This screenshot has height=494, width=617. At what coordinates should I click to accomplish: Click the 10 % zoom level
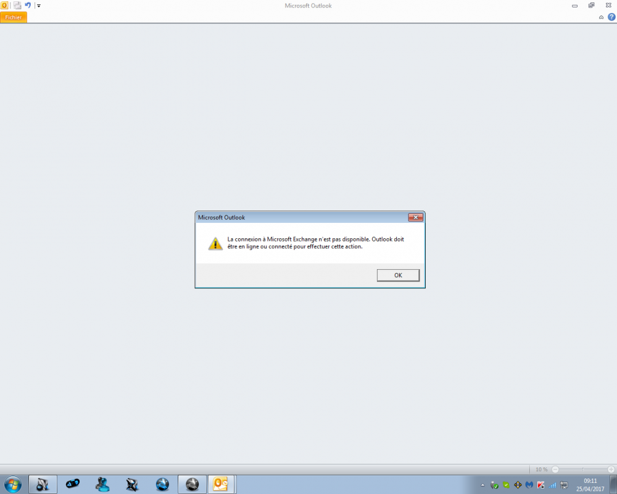click(542, 469)
